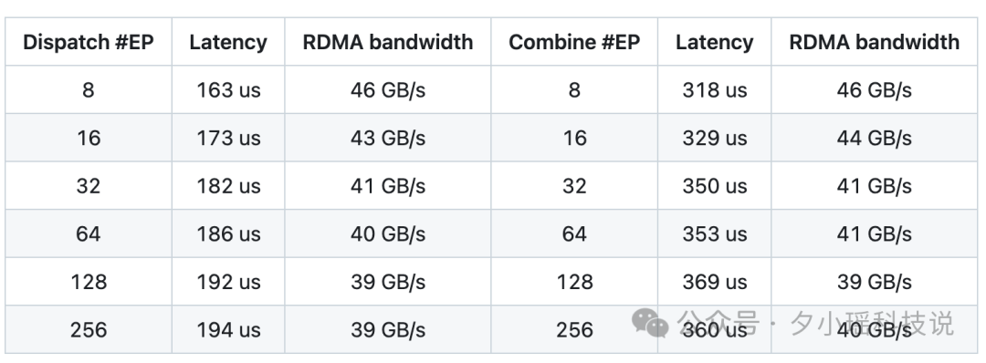
Task: Select the 318 us latency cell
Action: point(714,89)
